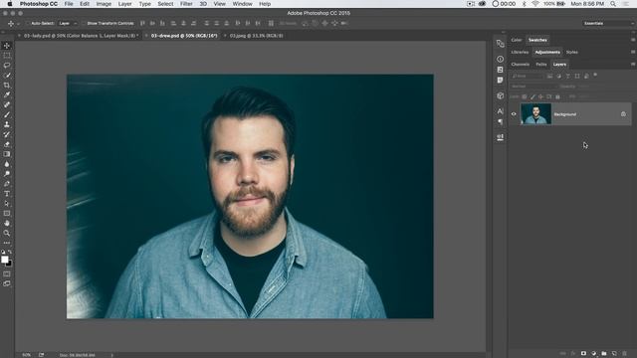Select the Spot Healing Brush tool
Image resolution: width=637 pixels, height=358 pixels.
pos(7,104)
